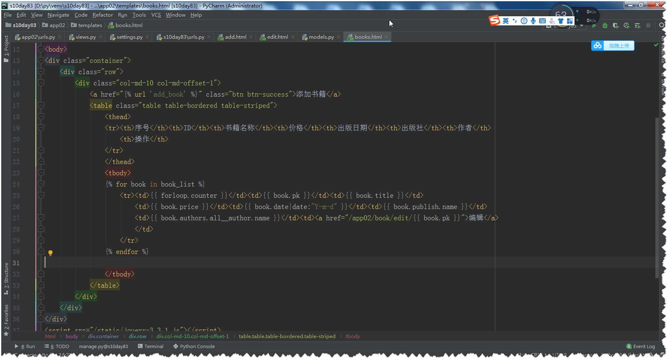
Task: Click Sogou microphone voice input icon
Action: point(533,21)
